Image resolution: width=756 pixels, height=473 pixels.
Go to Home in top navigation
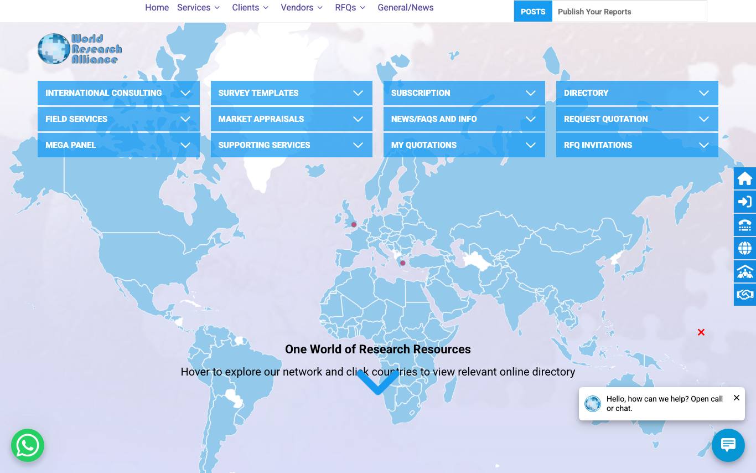[x=157, y=8]
